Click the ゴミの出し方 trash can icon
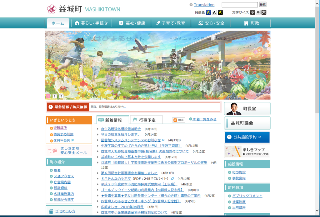 point(51,211)
